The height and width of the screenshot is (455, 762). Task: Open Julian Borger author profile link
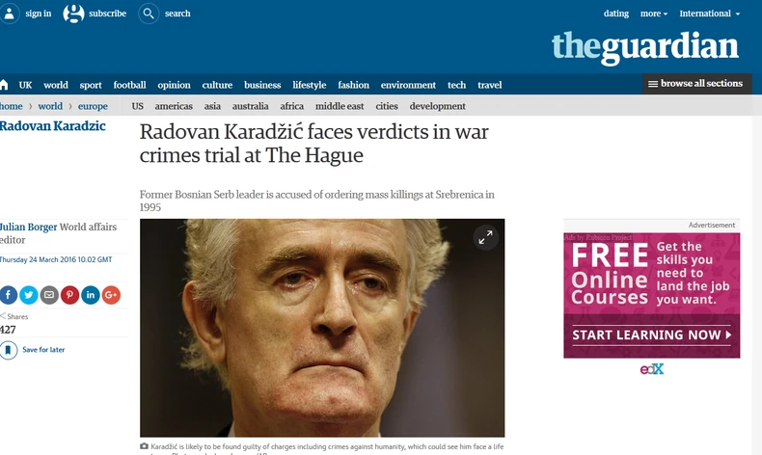tap(28, 227)
